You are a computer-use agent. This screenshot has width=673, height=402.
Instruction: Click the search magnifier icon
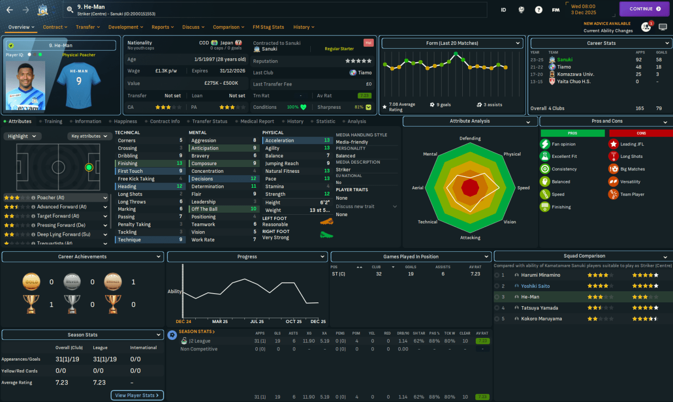(70, 9)
